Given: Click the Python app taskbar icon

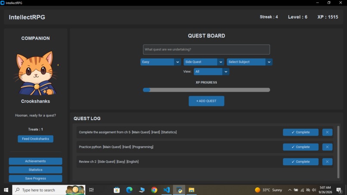Looking at the screenshot, I should click(x=179, y=190).
